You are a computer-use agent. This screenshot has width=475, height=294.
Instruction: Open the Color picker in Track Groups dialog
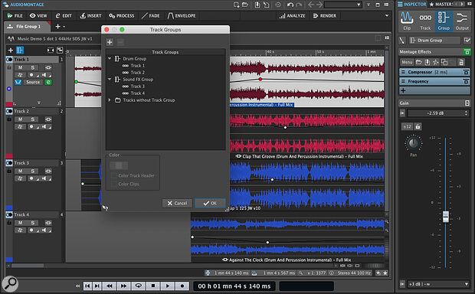click(119, 165)
